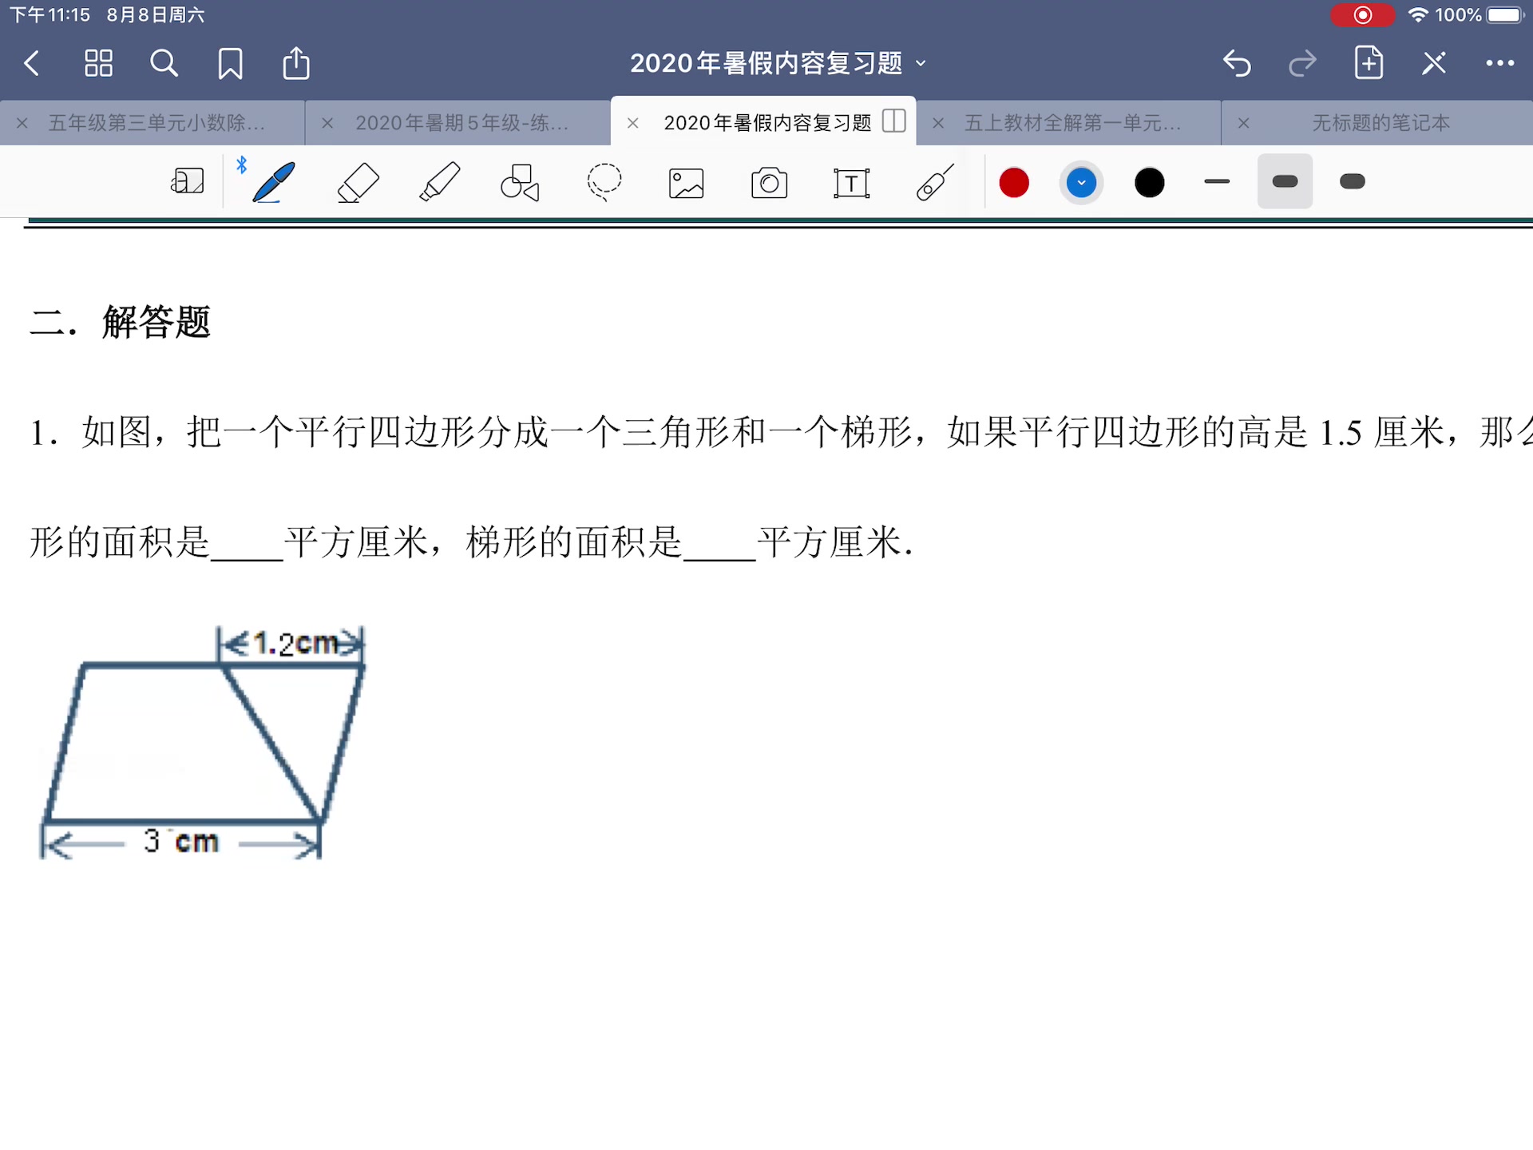Select the Lasso tool
This screenshot has height=1150, width=1533.
[604, 182]
